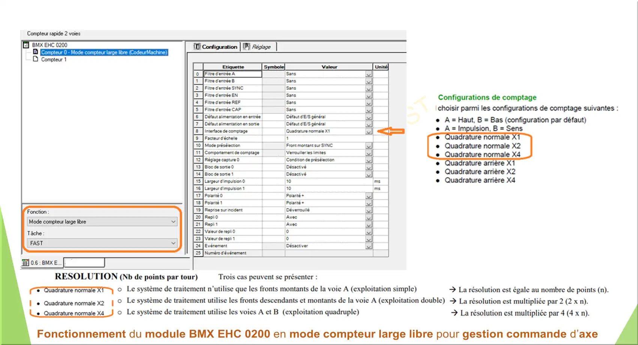The width and height of the screenshot is (638, 345).
Task: Open Filtre d'entrée SYNC value dropdown
Action: pyautogui.click(x=369, y=88)
